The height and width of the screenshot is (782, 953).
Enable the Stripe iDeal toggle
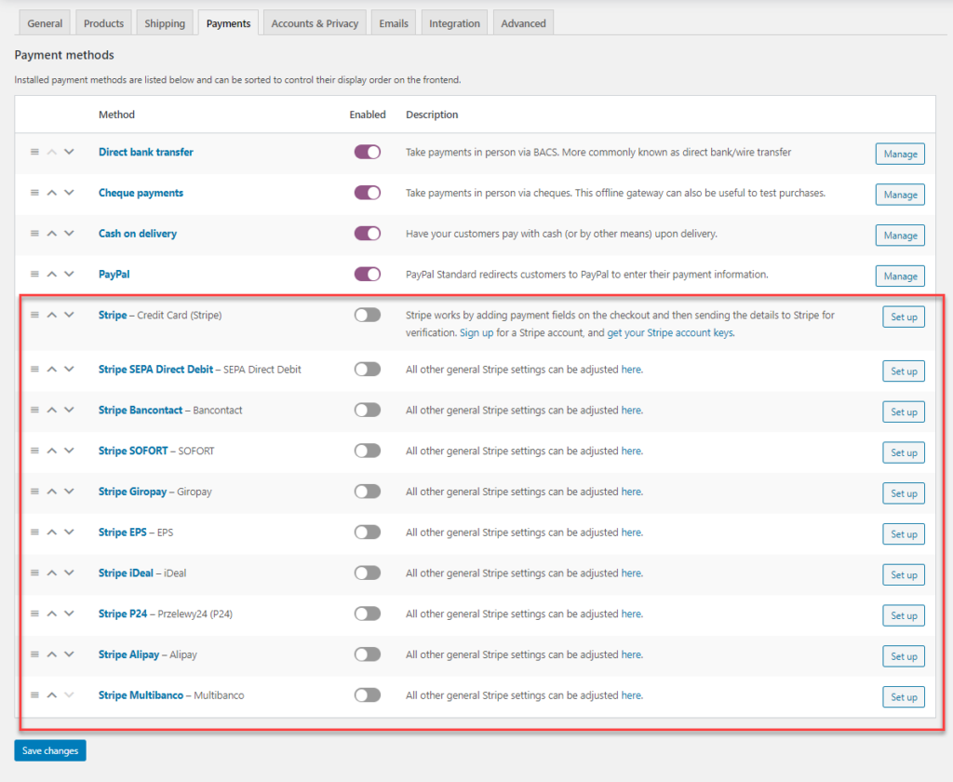368,573
